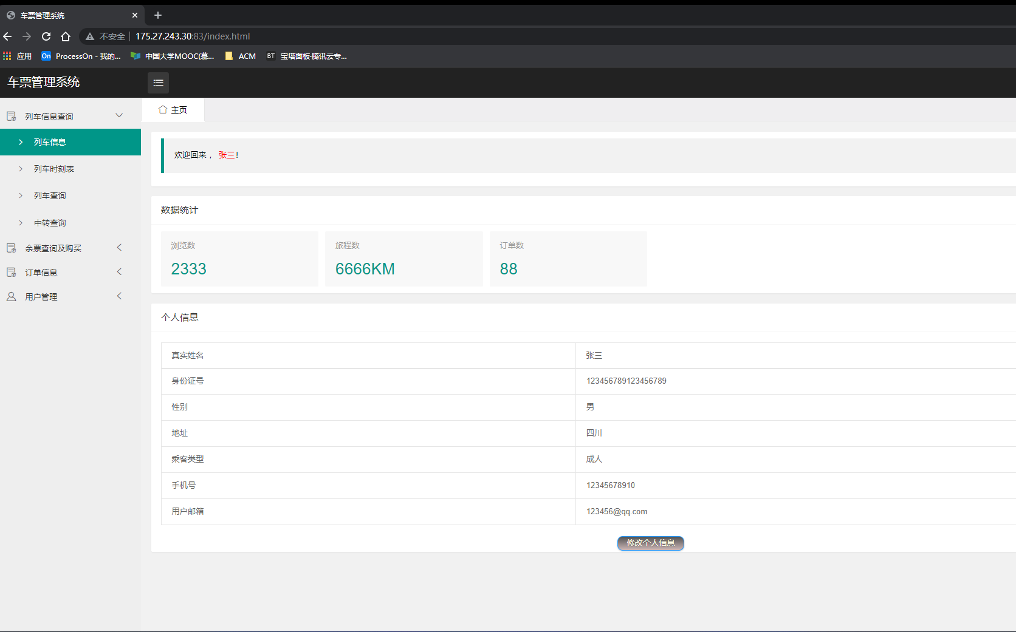
Task: Select the 列车查询 submenu item
Action: tap(70, 195)
